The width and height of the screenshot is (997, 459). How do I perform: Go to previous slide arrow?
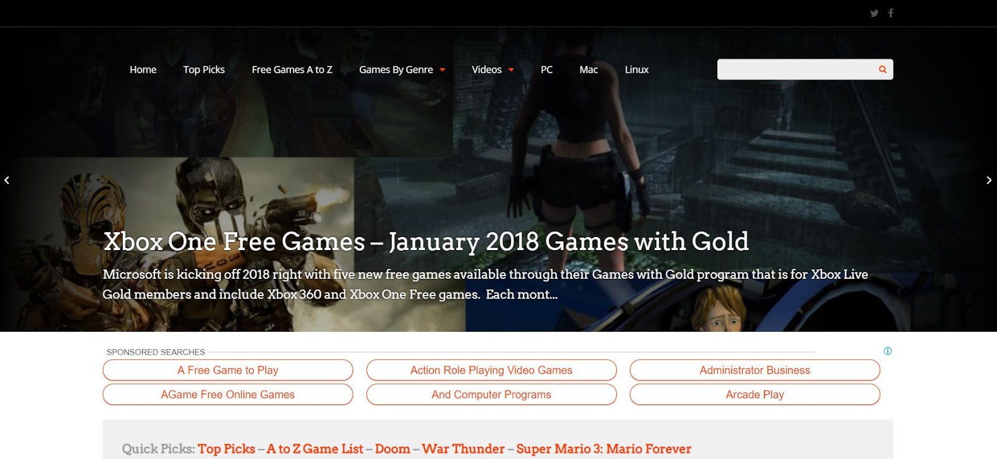point(7,180)
